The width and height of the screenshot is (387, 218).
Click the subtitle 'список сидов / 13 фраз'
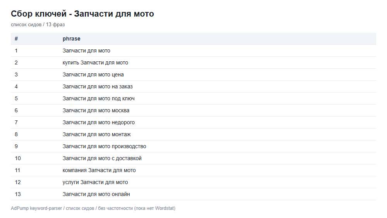pos(38,25)
